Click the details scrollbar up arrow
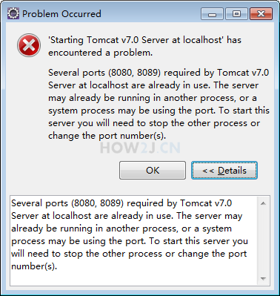This screenshot has height=296, width=280. pos(263,203)
